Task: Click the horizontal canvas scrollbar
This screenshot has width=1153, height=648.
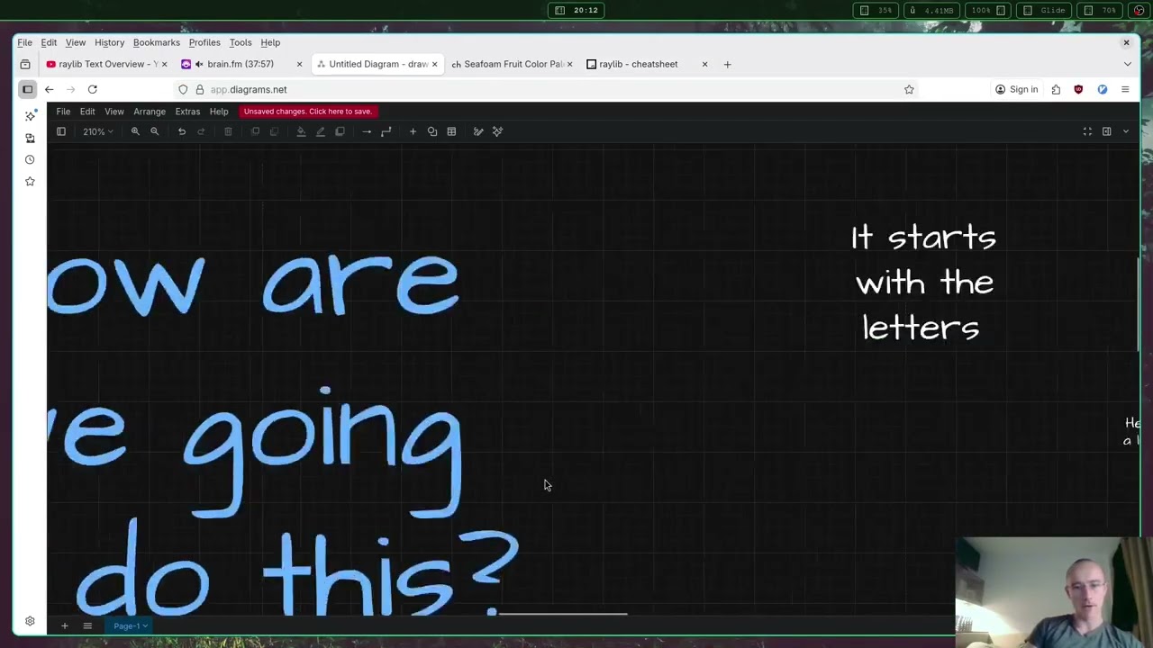Action: point(563,614)
